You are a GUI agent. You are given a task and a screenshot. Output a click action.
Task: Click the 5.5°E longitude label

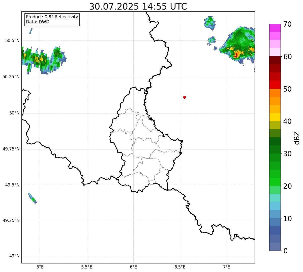87,267
